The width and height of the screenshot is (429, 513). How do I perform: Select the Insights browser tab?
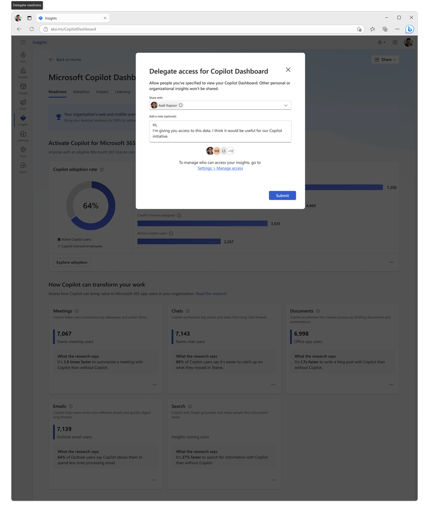pyautogui.click(x=72, y=18)
